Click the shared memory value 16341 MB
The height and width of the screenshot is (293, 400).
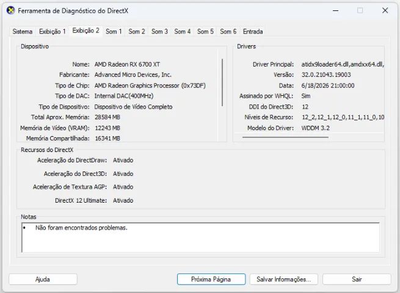(107, 138)
